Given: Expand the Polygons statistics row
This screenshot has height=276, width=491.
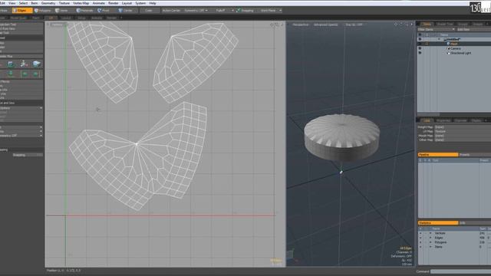Looking at the screenshot, I should 430,242.
